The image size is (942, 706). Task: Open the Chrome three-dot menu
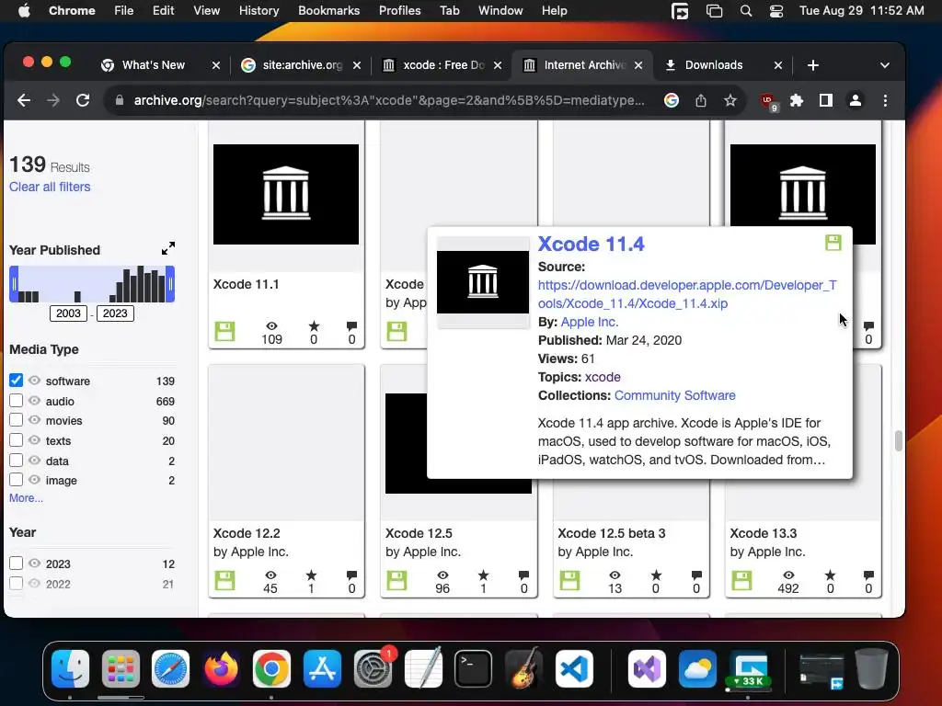click(x=885, y=100)
